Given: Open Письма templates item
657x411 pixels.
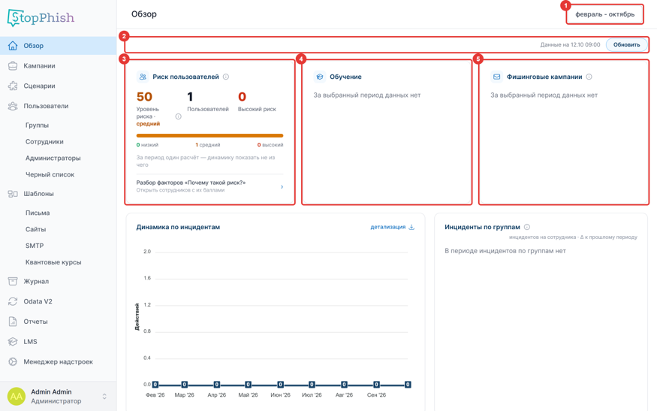Looking at the screenshot, I should point(38,213).
